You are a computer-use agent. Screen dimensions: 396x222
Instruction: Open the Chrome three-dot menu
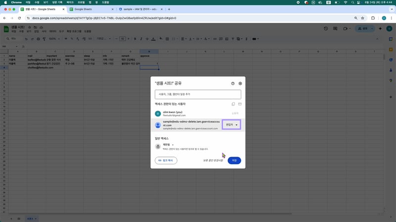point(392,18)
